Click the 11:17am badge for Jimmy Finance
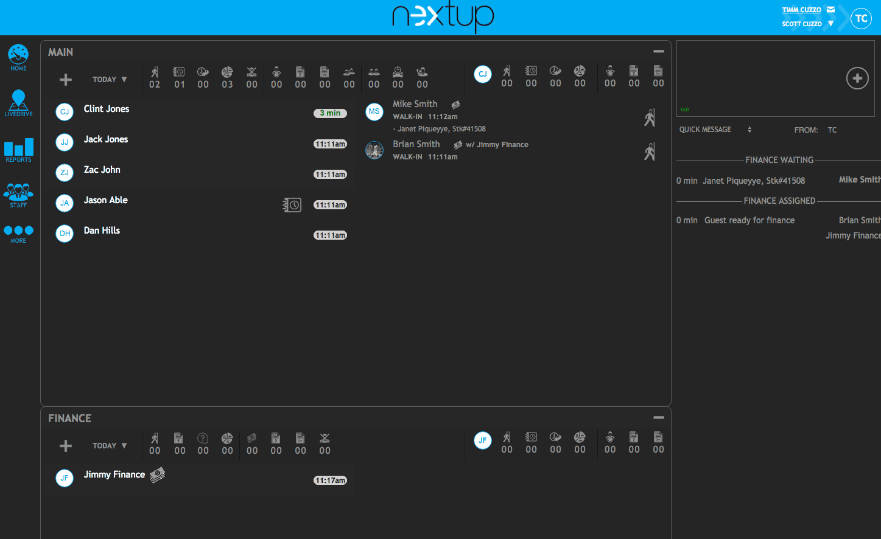Viewport: 881px width, 539px height. [x=330, y=481]
